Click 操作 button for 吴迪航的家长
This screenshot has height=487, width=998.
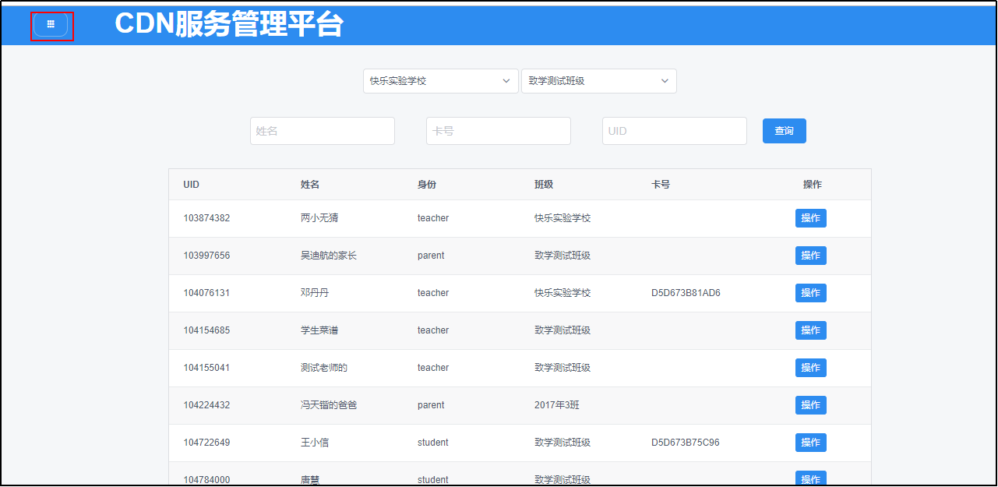point(810,256)
